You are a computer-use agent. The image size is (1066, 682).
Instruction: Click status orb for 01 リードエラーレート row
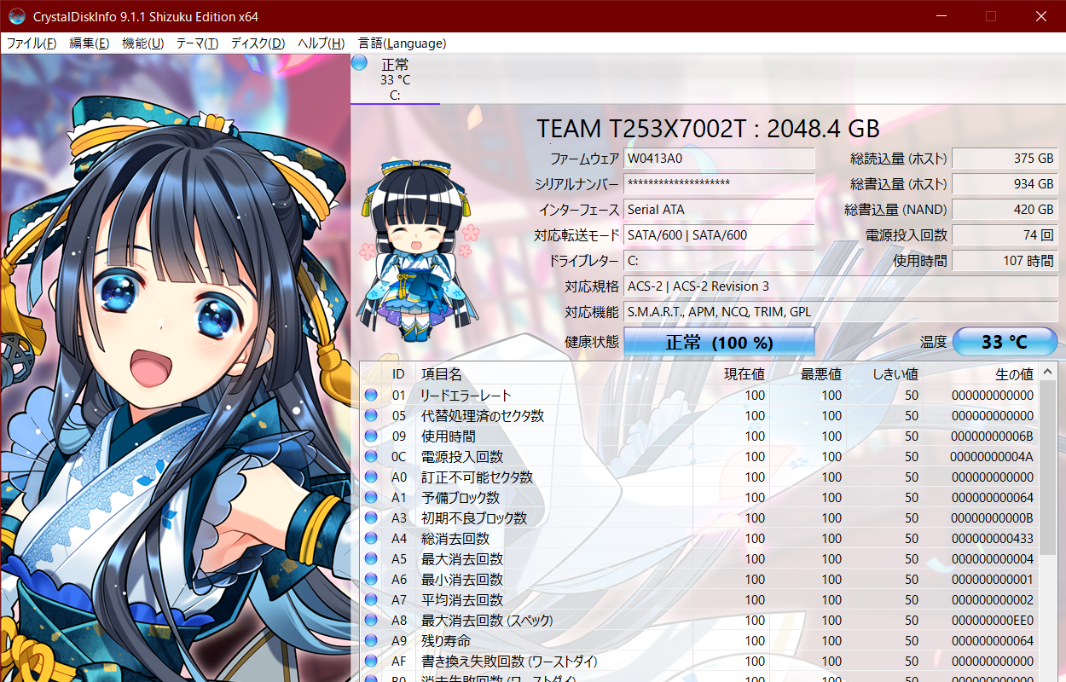[x=371, y=396]
